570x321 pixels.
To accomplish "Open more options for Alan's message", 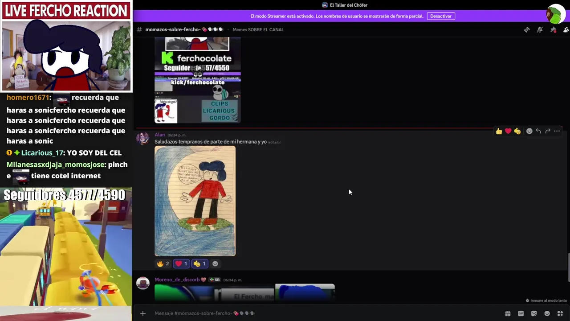I will [557, 131].
